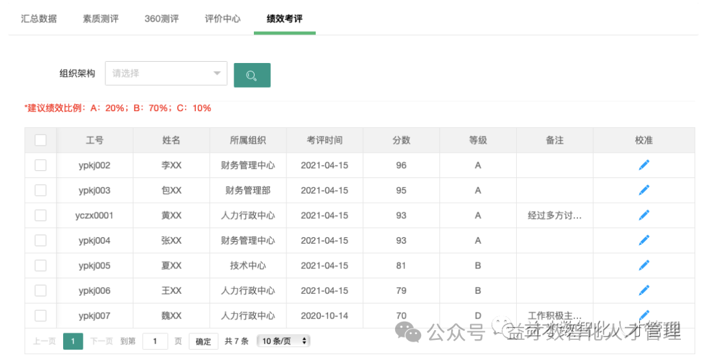The width and height of the screenshot is (703, 360).
Task: Click the score cell 96
Action: point(401,165)
